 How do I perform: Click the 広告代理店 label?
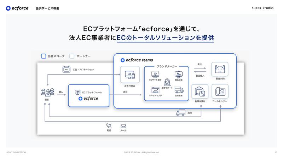tap(129, 86)
